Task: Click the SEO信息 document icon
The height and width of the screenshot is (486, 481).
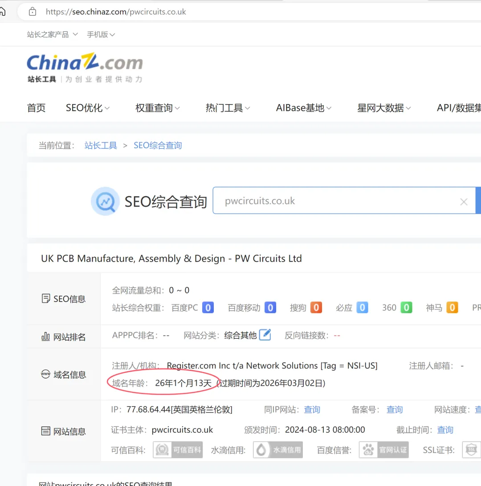Action: tap(45, 299)
